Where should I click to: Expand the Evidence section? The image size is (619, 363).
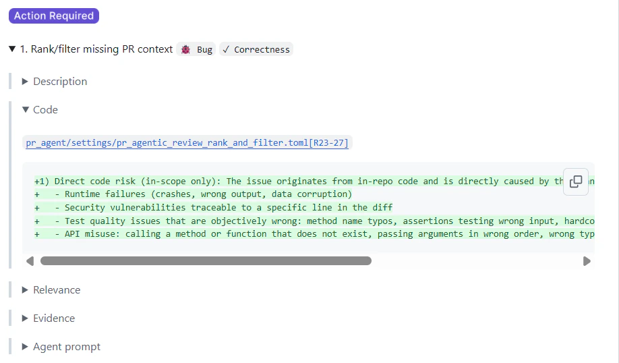pos(49,318)
